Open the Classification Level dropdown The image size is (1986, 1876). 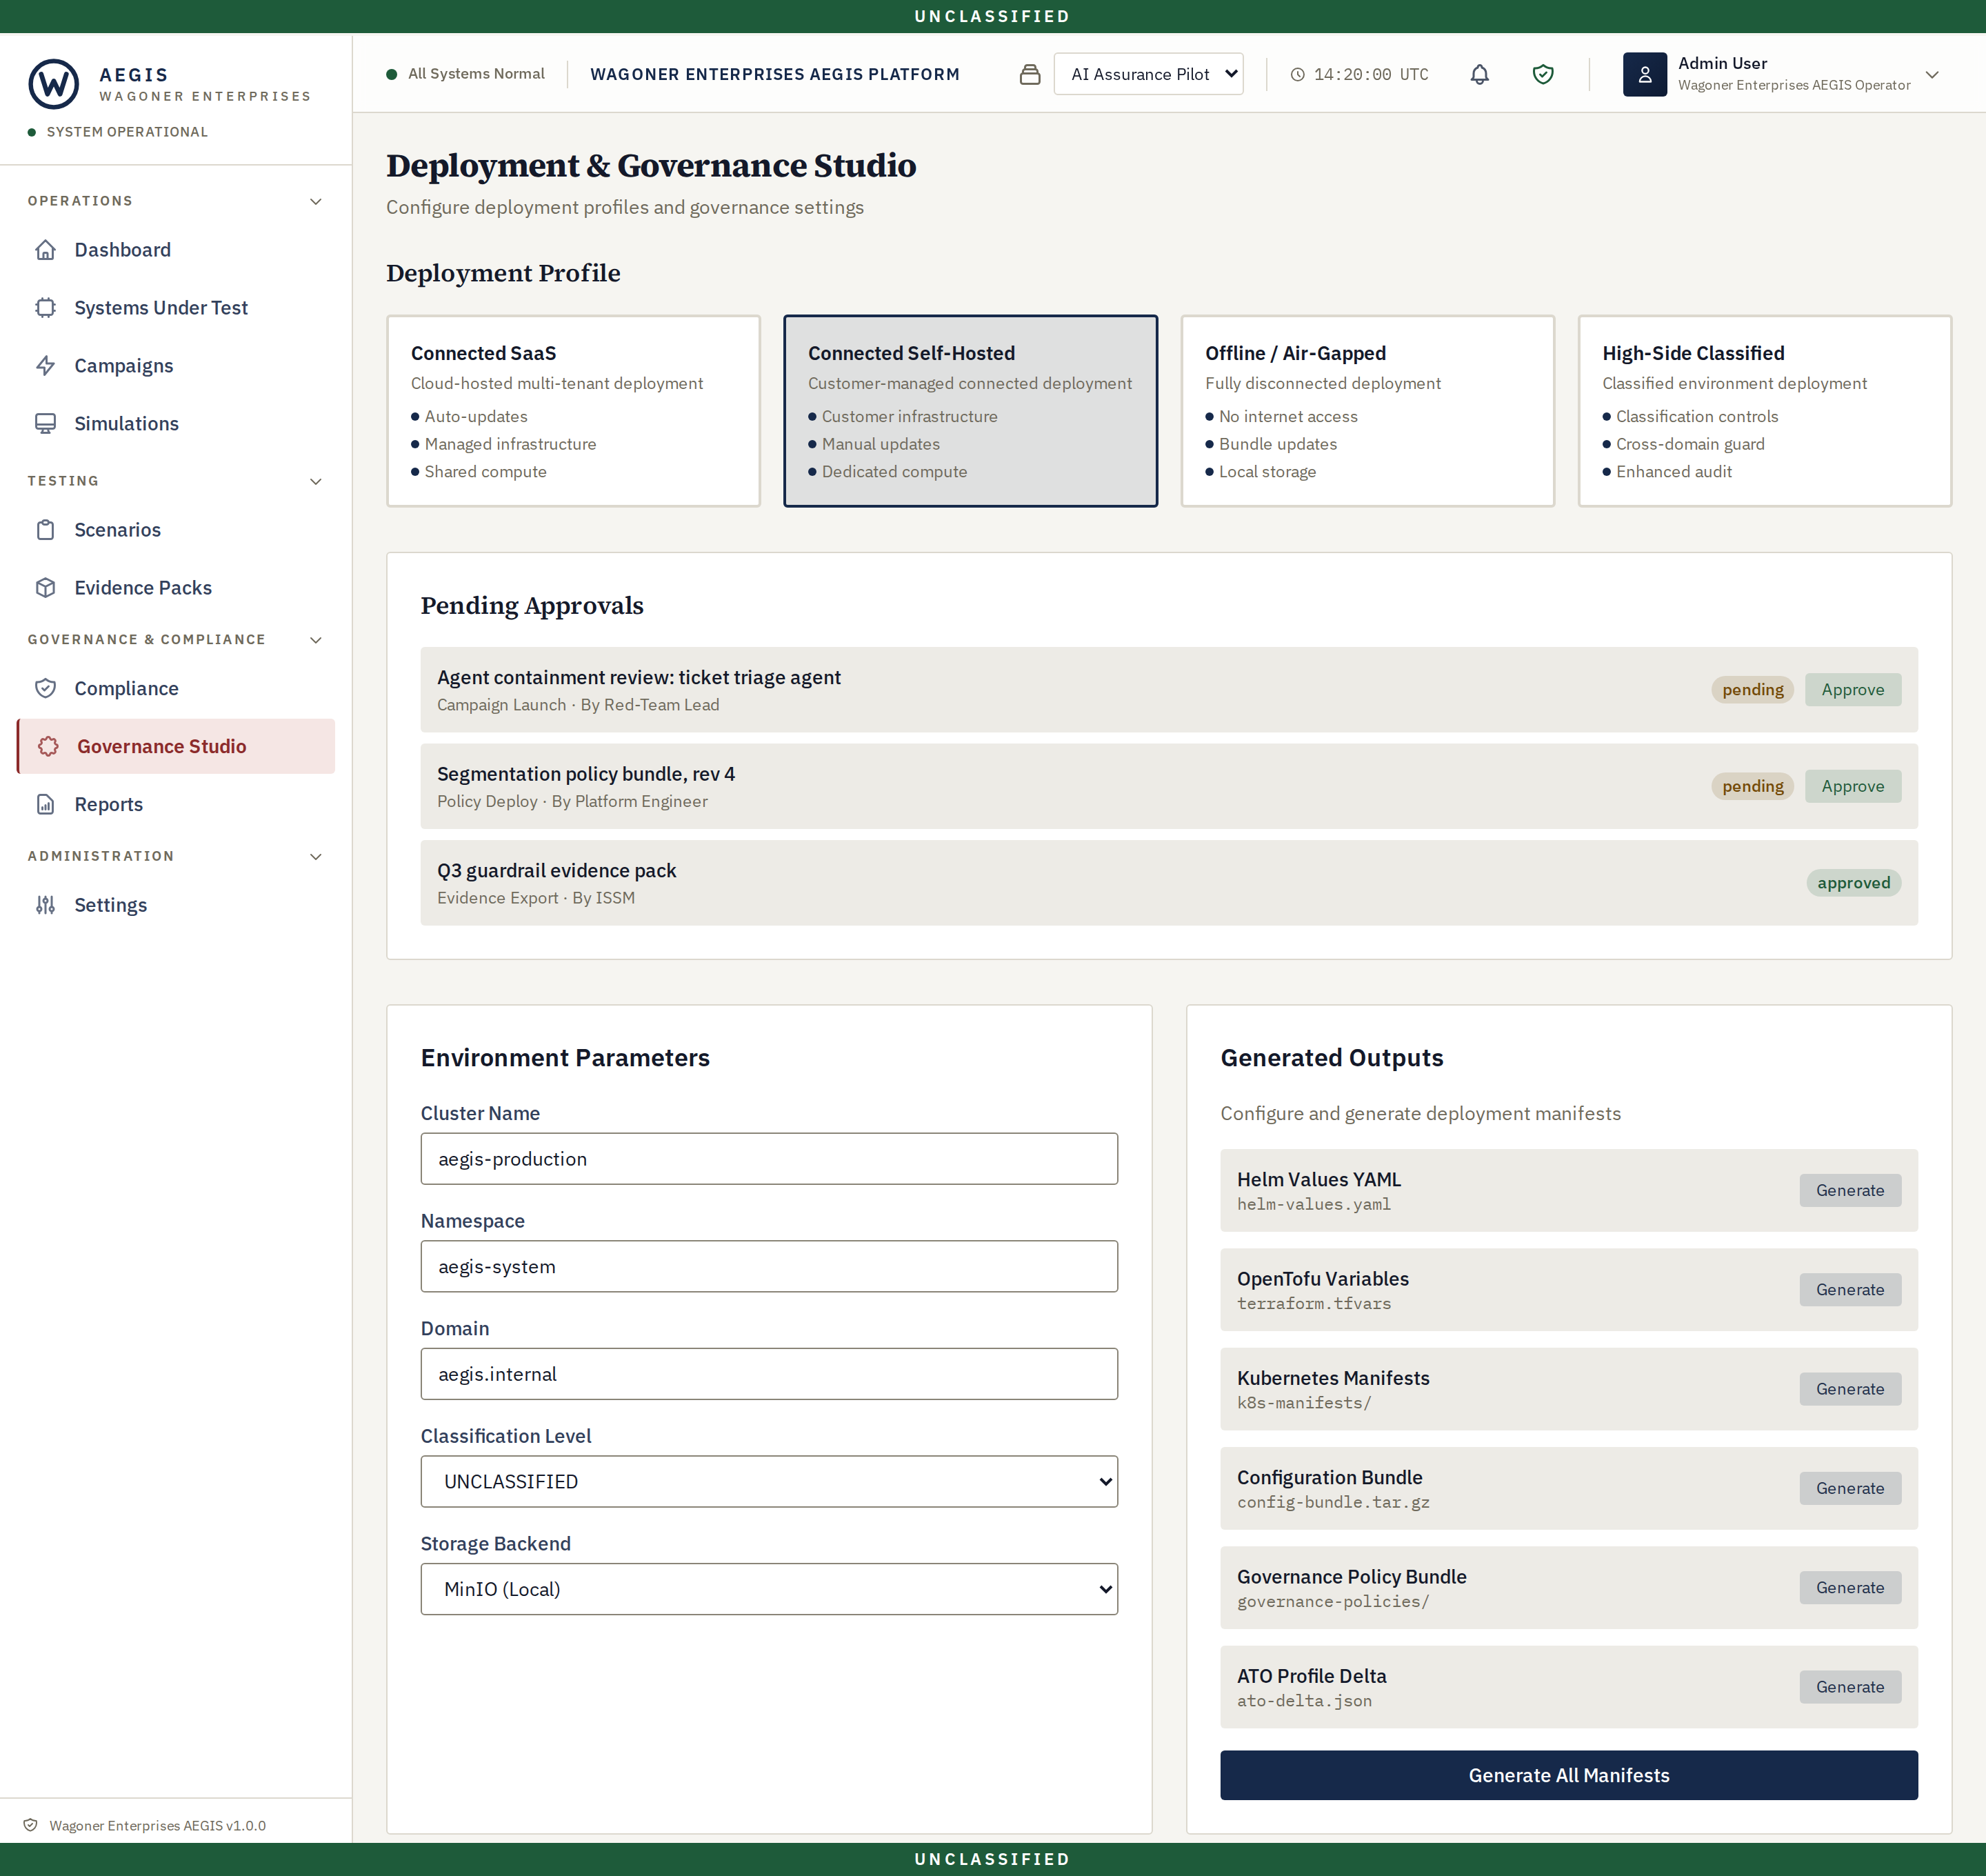click(x=769, y=1481)
